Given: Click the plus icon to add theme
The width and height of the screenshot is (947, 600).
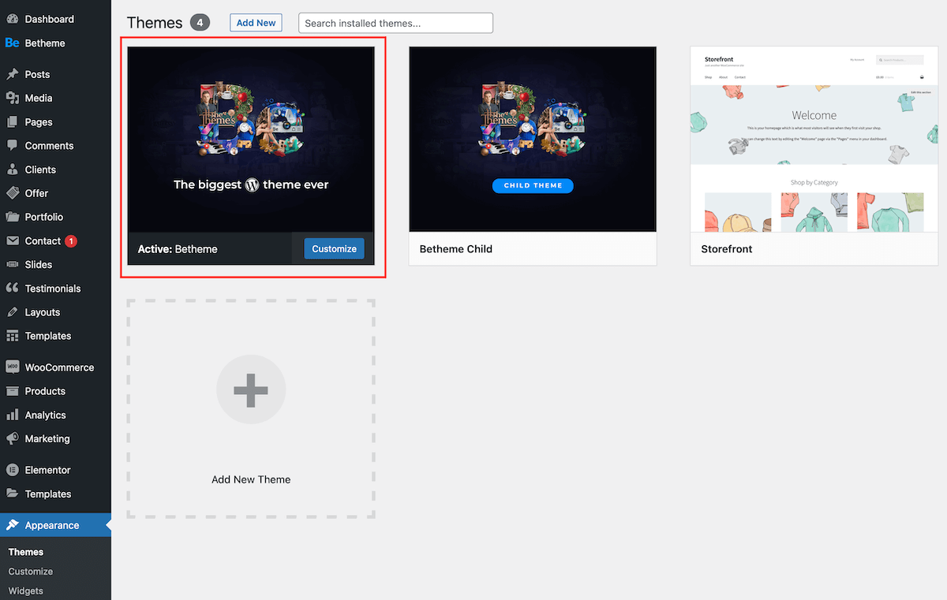Looking at the screenshot, I should 251,389.
